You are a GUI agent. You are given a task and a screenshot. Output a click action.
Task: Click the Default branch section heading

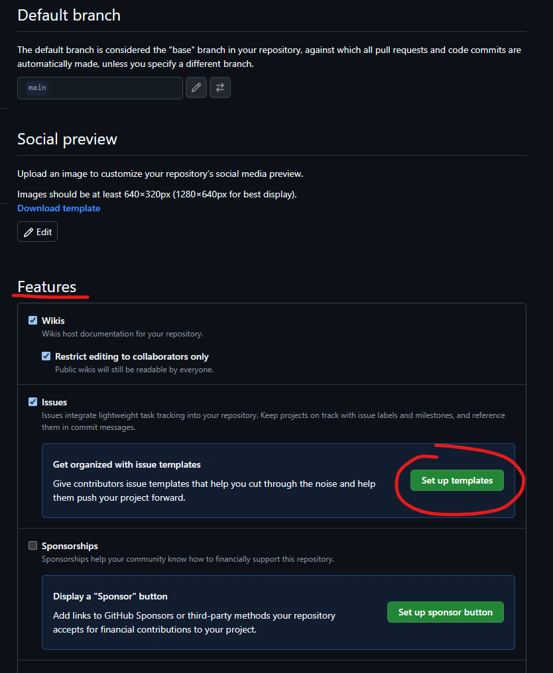pos(69,15)
